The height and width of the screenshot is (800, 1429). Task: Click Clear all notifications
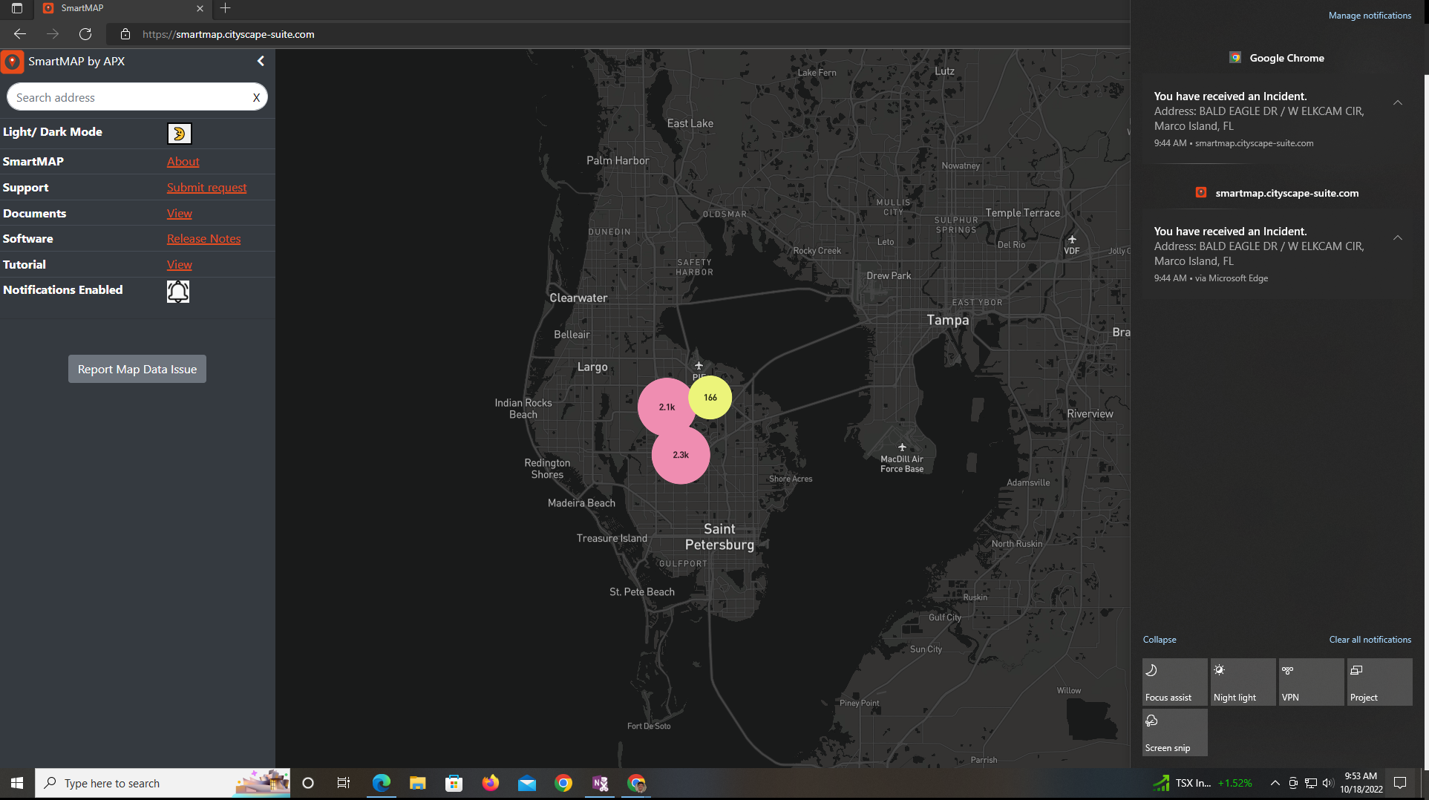pyautogui.click(x=1370, y=640)
